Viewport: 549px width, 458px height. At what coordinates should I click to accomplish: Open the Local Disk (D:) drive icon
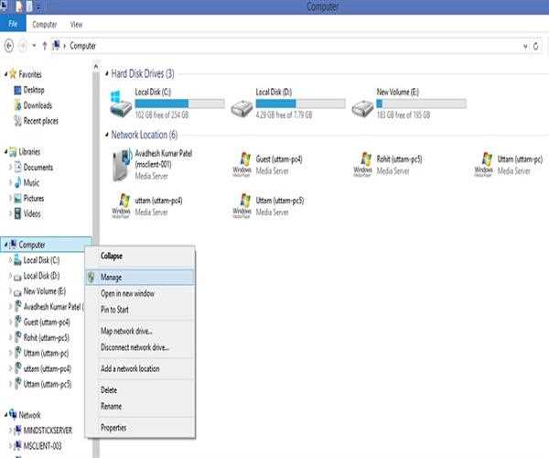tap(242, 108)
